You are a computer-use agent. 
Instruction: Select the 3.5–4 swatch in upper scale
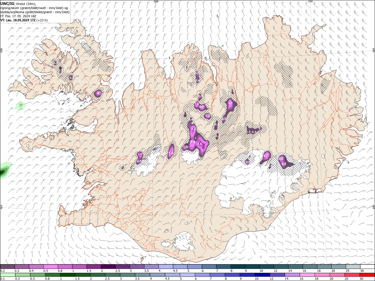pos(151,267)
